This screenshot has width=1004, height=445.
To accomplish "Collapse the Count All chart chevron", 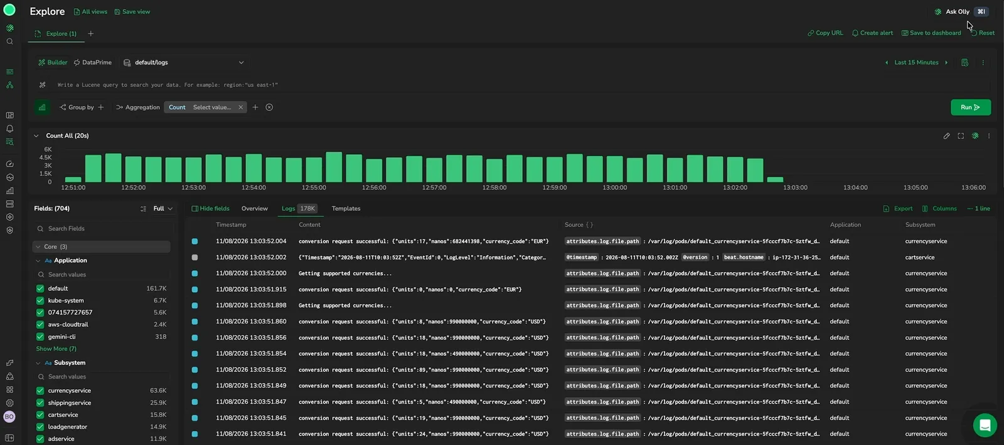I will (x=36, y=136).
